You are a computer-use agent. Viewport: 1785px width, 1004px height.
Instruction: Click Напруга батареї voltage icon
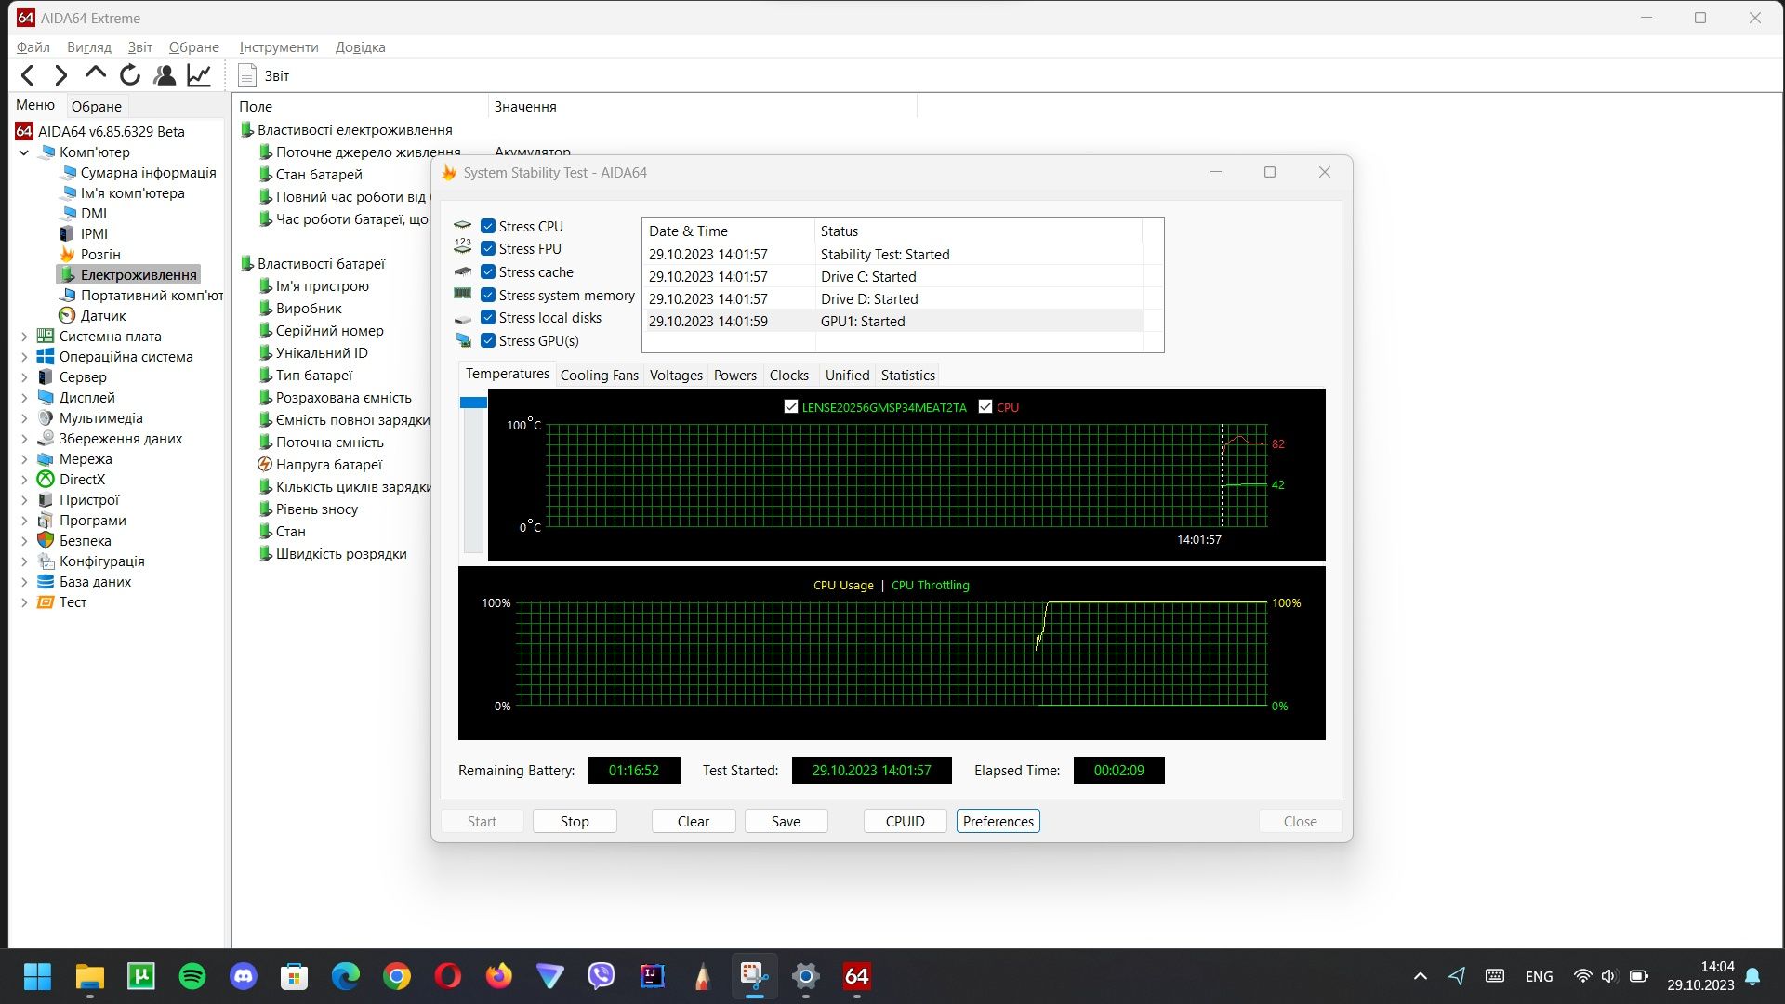(265, 465)
